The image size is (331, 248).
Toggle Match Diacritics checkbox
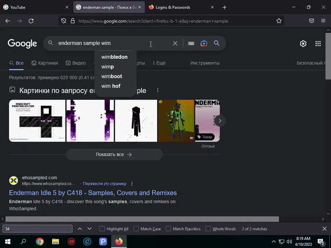point(168,229)
